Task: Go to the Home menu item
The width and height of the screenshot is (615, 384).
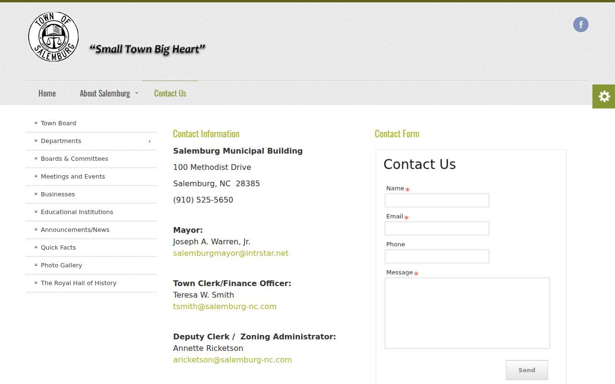Action: (47, 93)
